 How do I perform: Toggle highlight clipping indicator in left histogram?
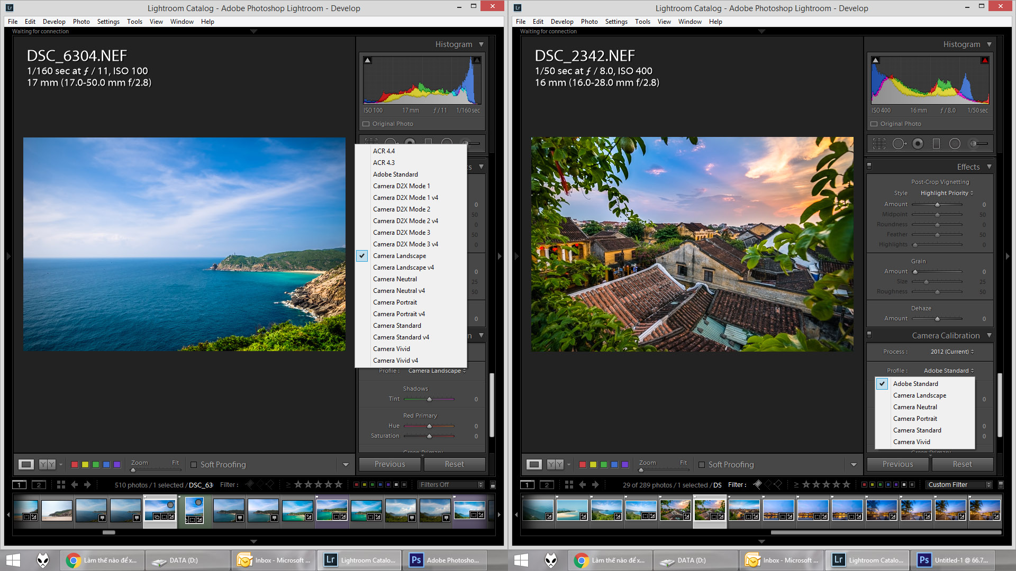tap(477, 60)
